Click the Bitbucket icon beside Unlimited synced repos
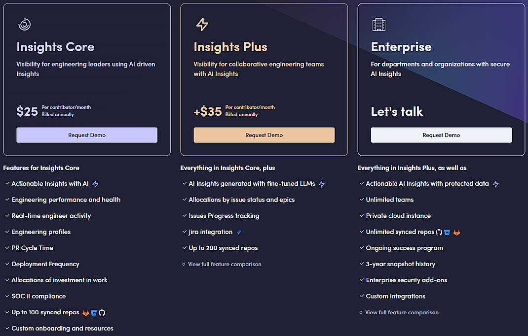The height and width of the screenshot is (336, 528). 447,232
